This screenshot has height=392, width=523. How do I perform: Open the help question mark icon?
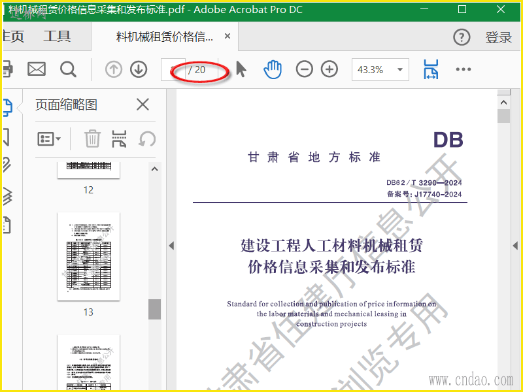coord(462,37)
